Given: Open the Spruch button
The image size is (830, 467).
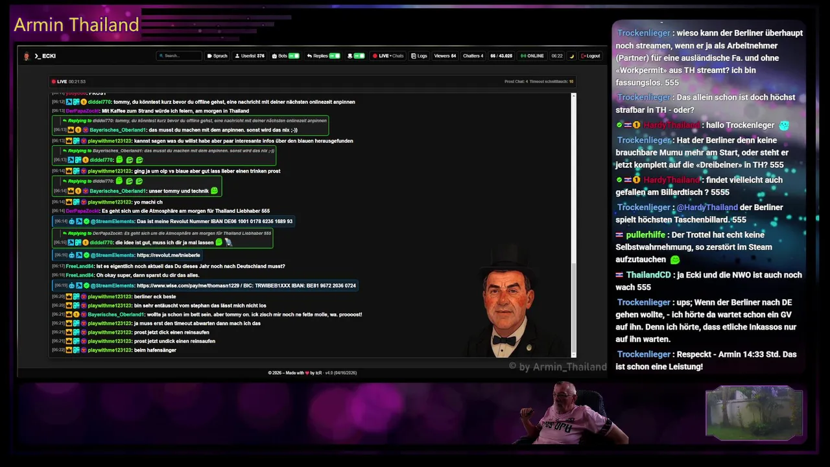Looking at the screenshot, I should coord(217,56).
